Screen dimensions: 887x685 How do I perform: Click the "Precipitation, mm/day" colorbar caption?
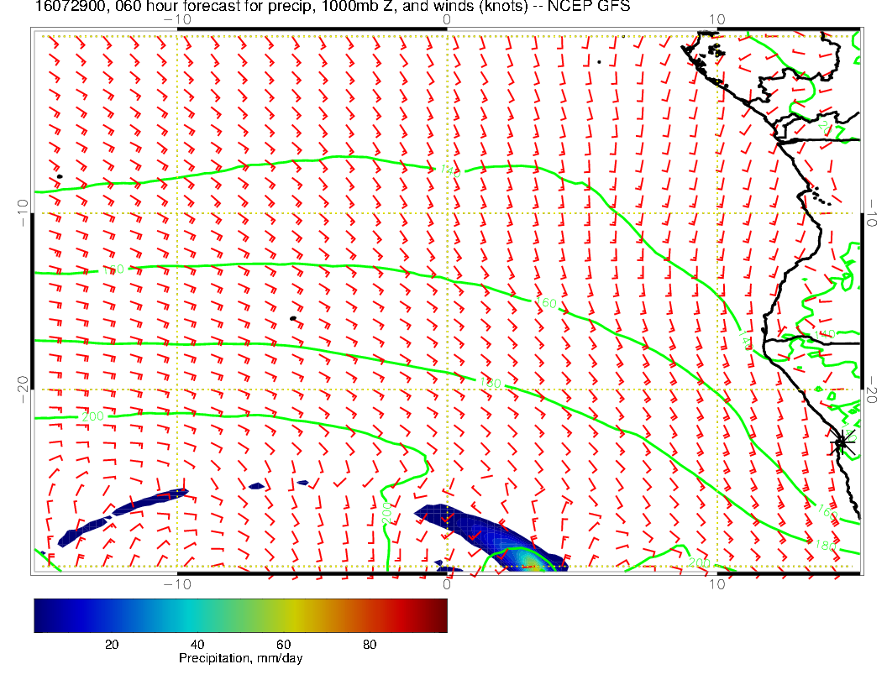240,659
